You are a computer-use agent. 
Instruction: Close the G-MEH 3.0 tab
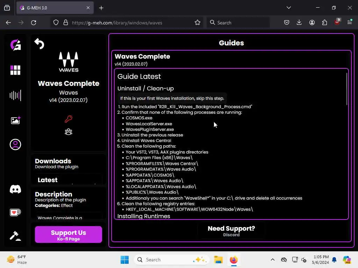coord(88,8)
